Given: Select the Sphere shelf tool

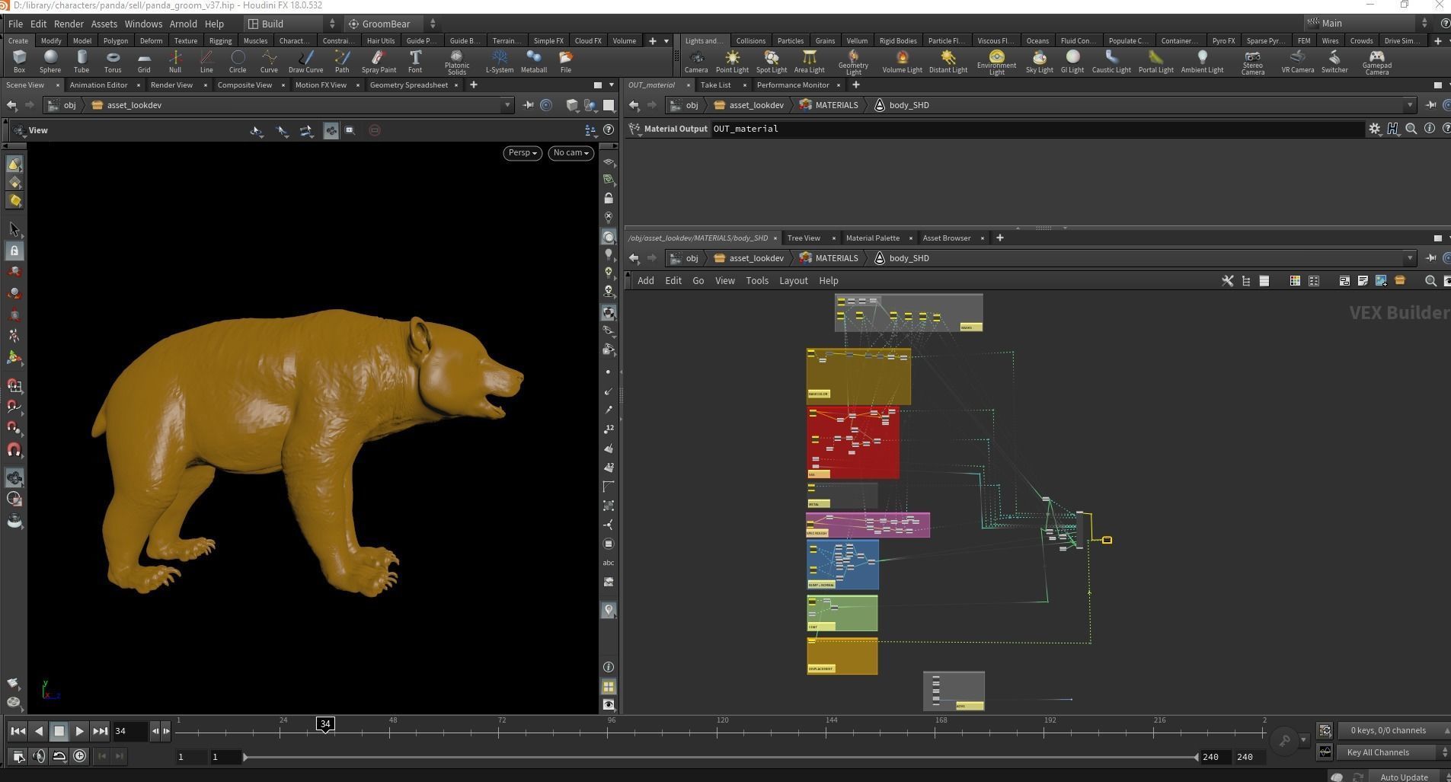Looking at the screenshot, I should pos(50,61).
